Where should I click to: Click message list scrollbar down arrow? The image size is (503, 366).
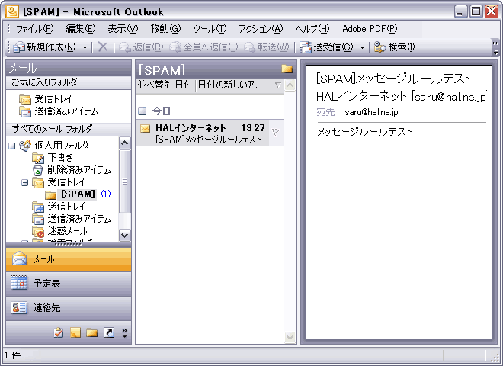[x=290, y=337]
